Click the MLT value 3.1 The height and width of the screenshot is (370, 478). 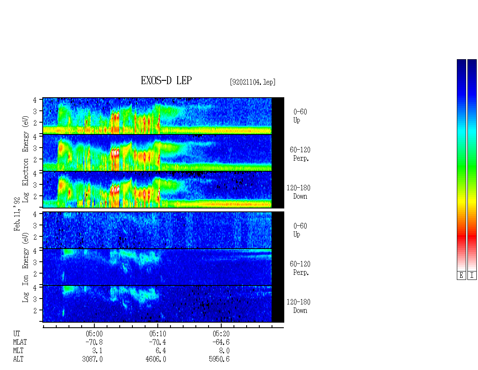coord(98,351)
